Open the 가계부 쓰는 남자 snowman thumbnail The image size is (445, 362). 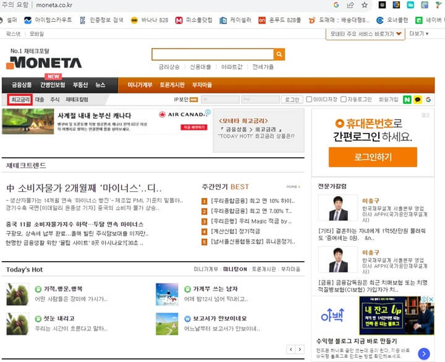167,294
